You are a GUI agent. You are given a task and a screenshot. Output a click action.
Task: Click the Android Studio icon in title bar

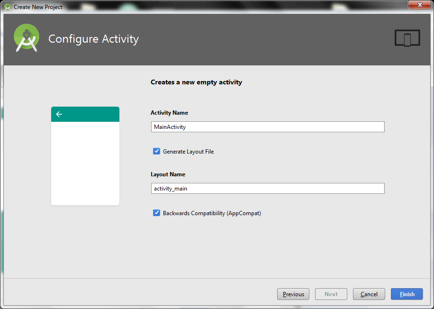7,7
